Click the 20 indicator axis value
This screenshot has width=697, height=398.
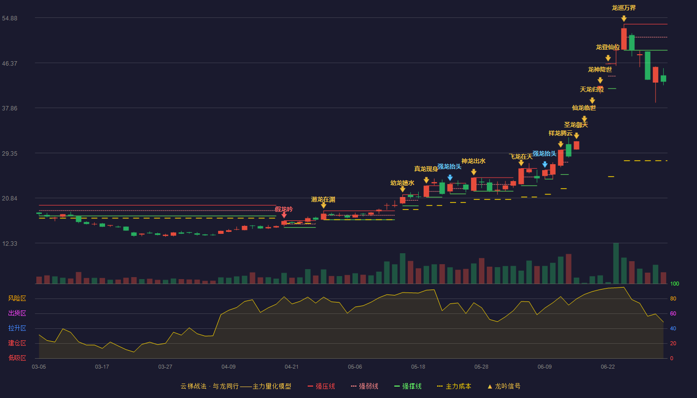click(673, 343)
